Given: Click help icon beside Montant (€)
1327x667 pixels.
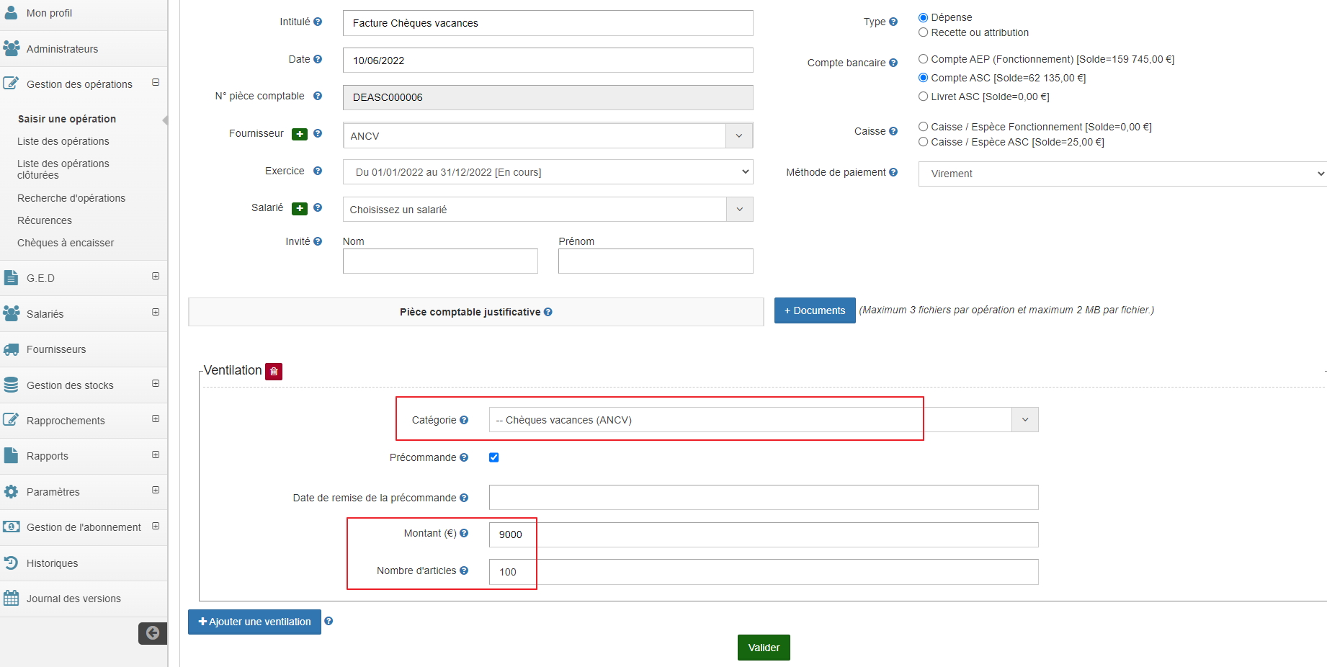Looking at the screenshot, I should [464, 533].
